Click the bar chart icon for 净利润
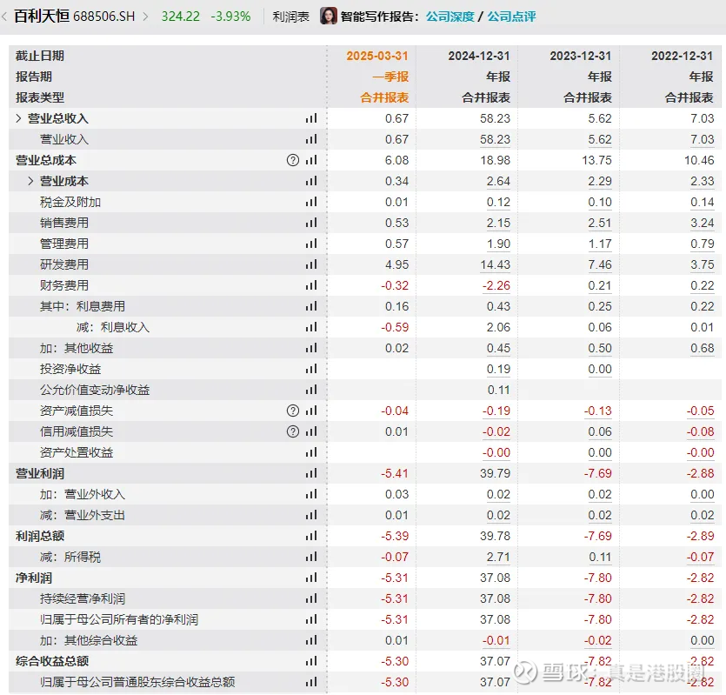Image resolution: width=726 pixels, height=695 pixels. (x=310, y=578)
